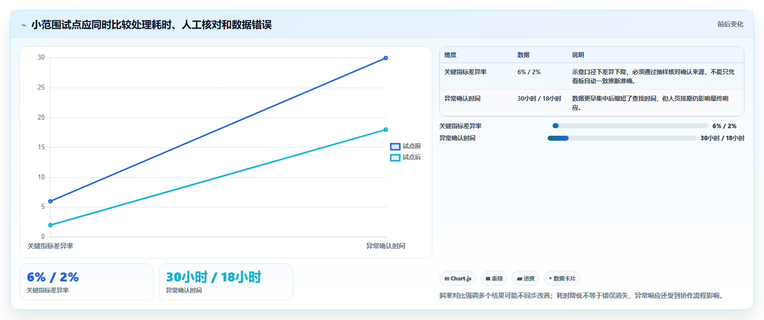764x320 pixels.
Task: Click the 表格 tag icon
Action: [488, 278]
